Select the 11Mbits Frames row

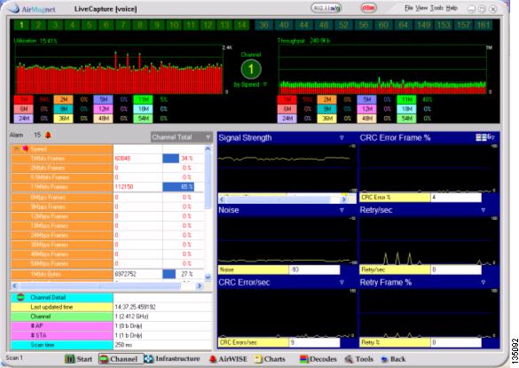[107, 187]
